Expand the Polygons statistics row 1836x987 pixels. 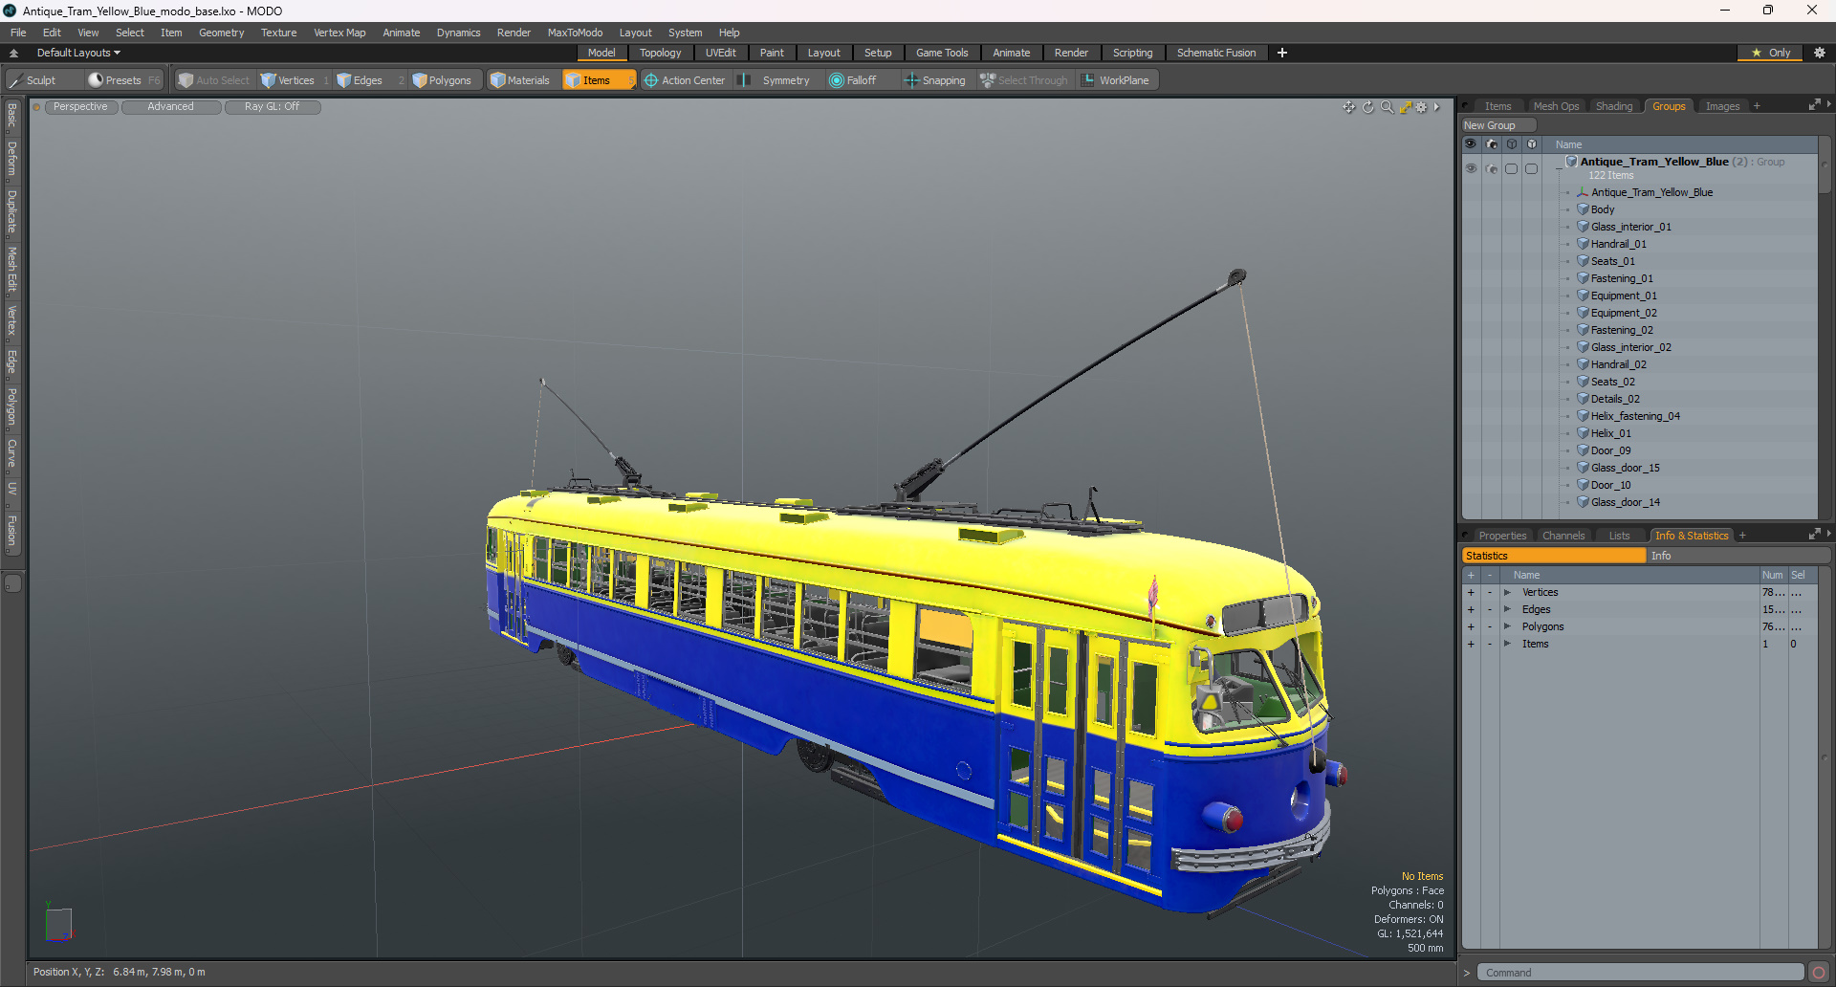[1507, 626]
